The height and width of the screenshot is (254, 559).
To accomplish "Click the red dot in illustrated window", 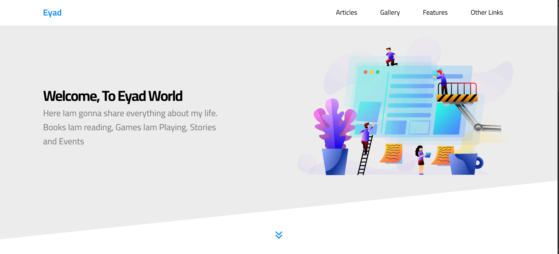I will click(365, 72).
